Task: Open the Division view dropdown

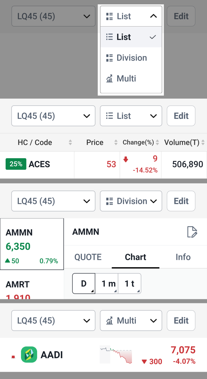Action: [x=131, y=201]
